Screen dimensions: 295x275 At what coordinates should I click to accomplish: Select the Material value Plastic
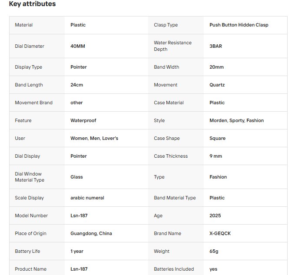78,25
